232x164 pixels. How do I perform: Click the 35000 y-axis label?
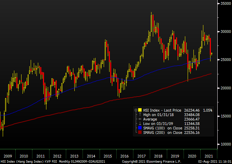tap(226, 3)
